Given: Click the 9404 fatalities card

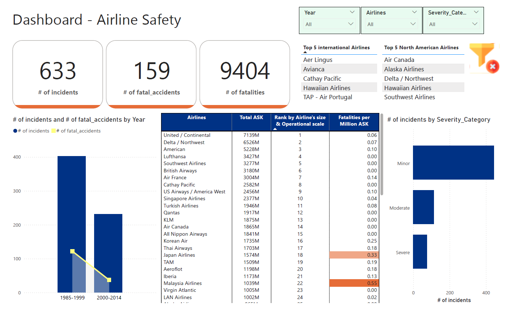Looking at the screenshot, I should click(x=245, y=74).
